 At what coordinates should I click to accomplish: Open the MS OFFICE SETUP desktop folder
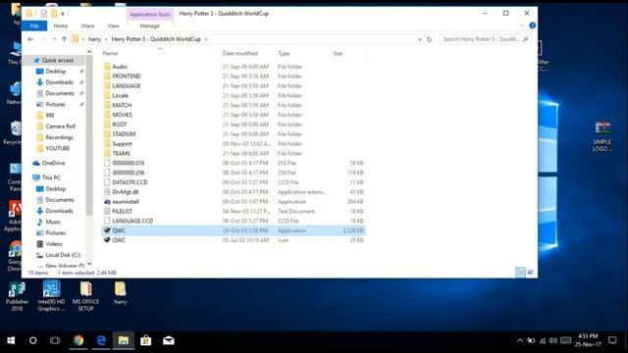pos(85,296)
